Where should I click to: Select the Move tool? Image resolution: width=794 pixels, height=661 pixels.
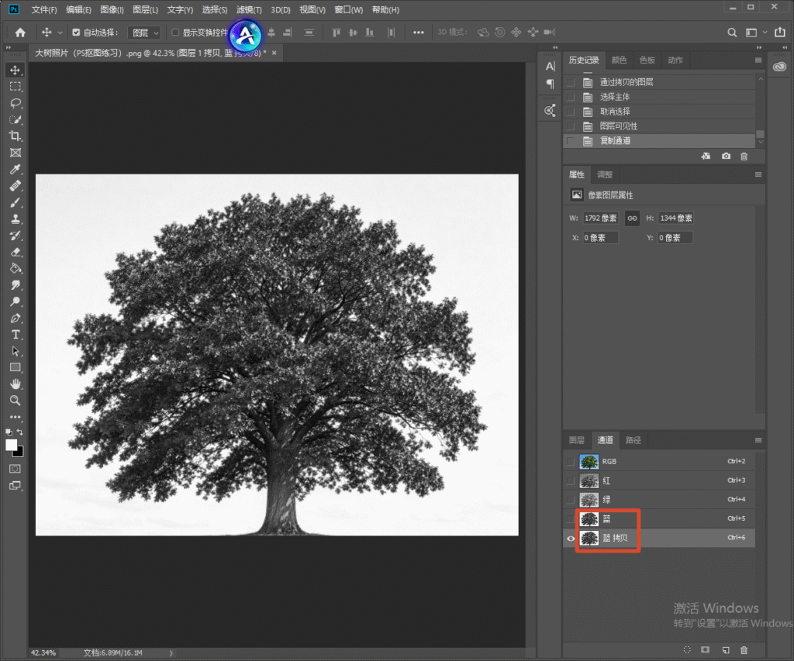coord(16,70)
